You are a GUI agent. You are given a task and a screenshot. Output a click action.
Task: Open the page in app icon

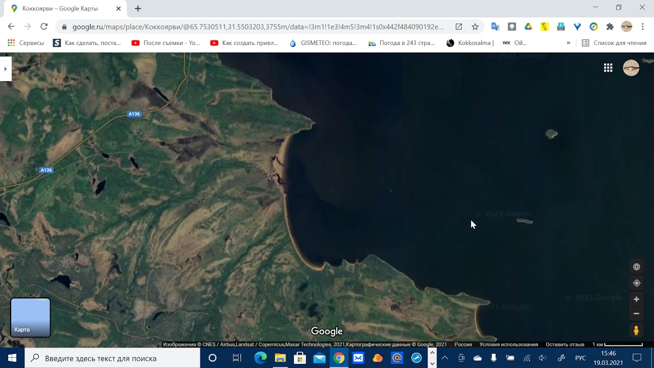click(459, 27)
